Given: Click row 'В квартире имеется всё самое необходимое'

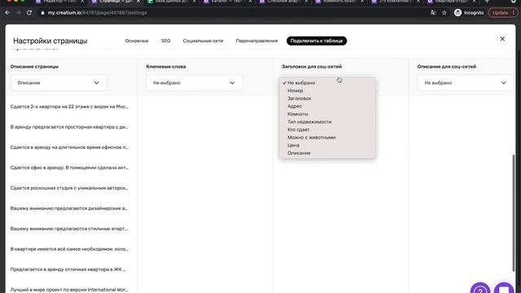Looking at the screenshot, I should coord(69,249).
